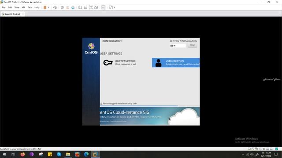Image resolution: width=282 pixels, height=158 pixels.
Task: Click the VMware Workstation taskbar icon
Action: (x=95, y=154)
